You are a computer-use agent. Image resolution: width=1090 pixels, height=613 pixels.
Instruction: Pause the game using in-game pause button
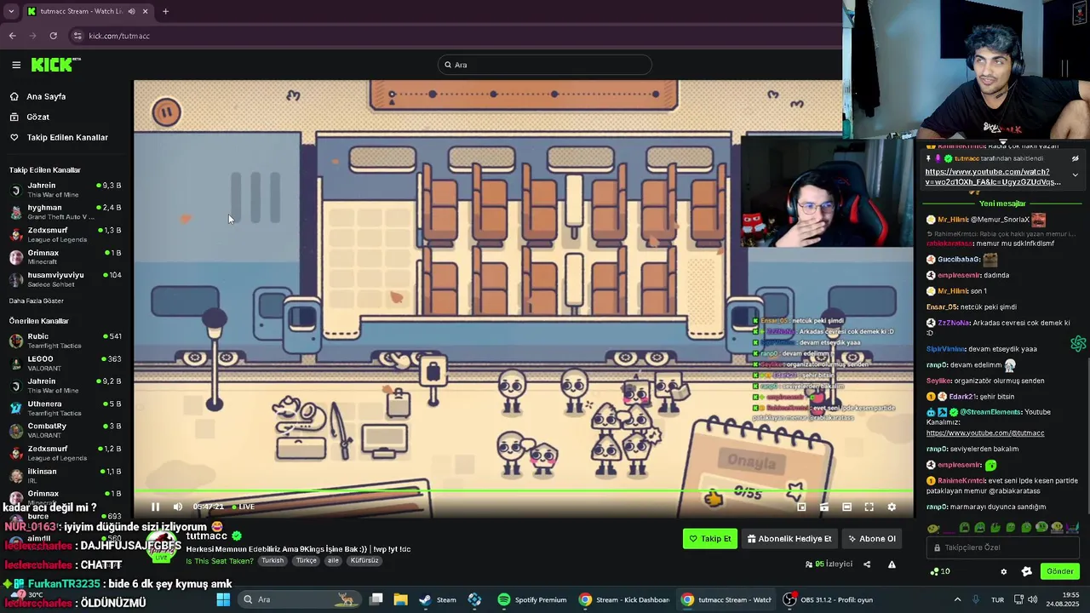click(166, 112)
